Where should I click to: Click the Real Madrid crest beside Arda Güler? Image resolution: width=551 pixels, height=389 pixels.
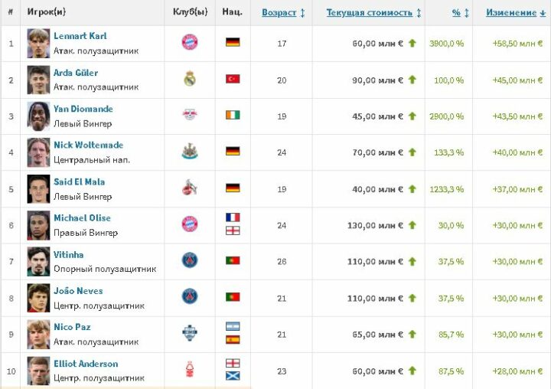190,79
